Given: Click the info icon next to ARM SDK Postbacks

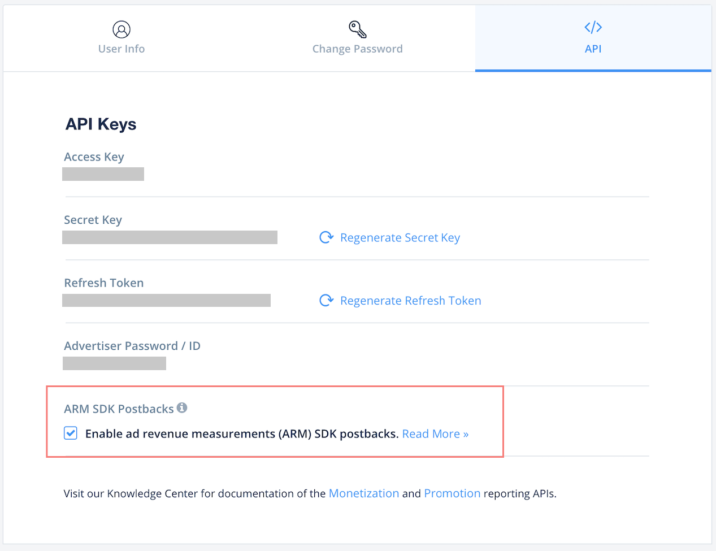Looking at the screenshot, I should (x=182, y=407).
